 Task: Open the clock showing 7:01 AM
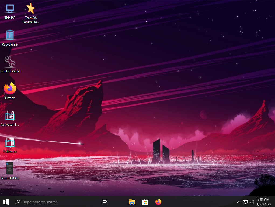point(264,202)
